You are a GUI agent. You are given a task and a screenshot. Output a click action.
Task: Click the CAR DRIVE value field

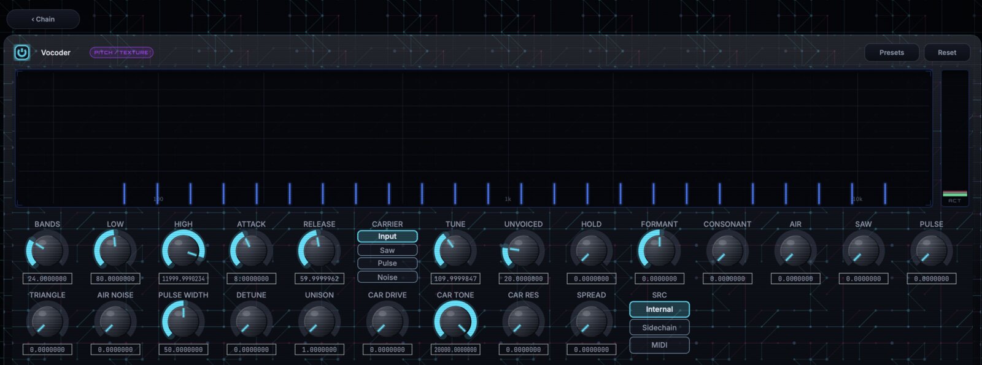click(x=387, y=350)
